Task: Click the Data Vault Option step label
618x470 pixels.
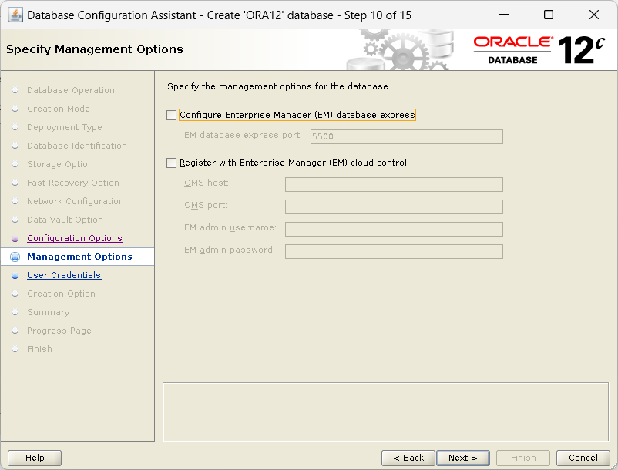Action: (x=65, y=220)
